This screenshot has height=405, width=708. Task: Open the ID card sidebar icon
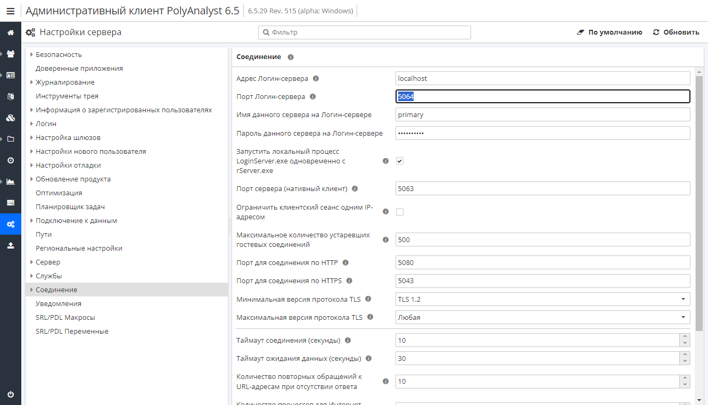pos(11,75)
